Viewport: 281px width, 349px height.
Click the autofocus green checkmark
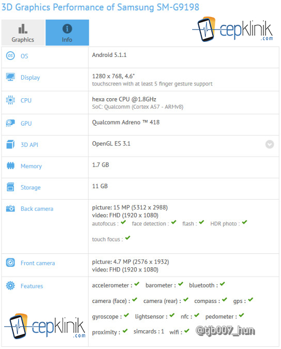(x=123, y=222)
